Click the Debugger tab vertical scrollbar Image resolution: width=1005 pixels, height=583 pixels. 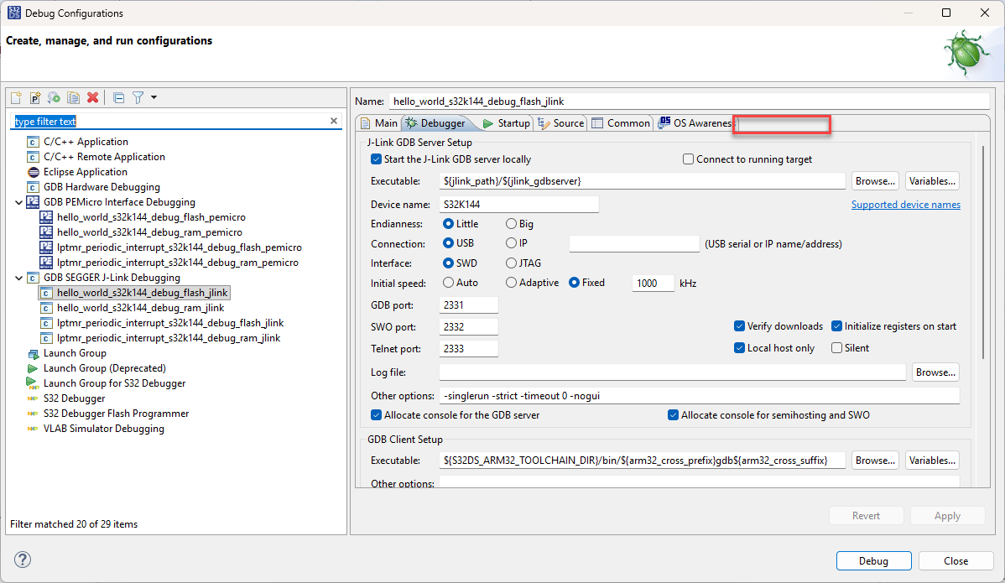(983, 252)
